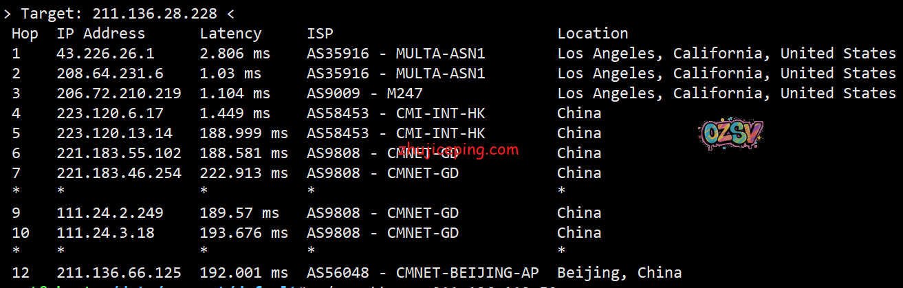Click IP address 221.183.55.102
This screenshot has height=288, width=903.
[x=119, y=153]
